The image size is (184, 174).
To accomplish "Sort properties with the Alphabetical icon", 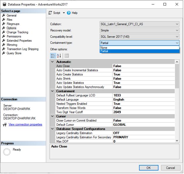I will point(59,56).
